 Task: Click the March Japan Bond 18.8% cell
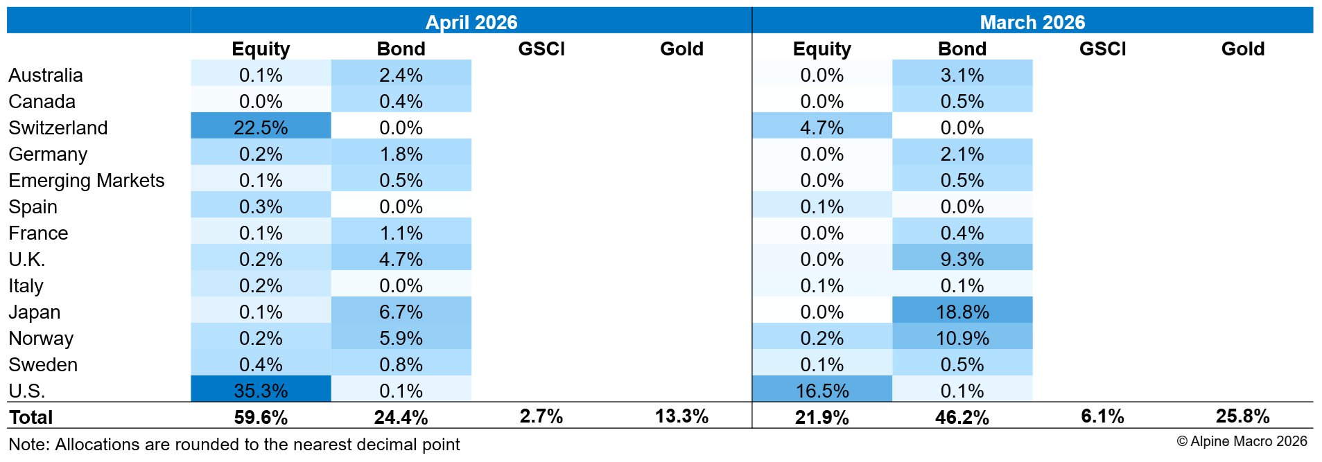coord(962,312)
